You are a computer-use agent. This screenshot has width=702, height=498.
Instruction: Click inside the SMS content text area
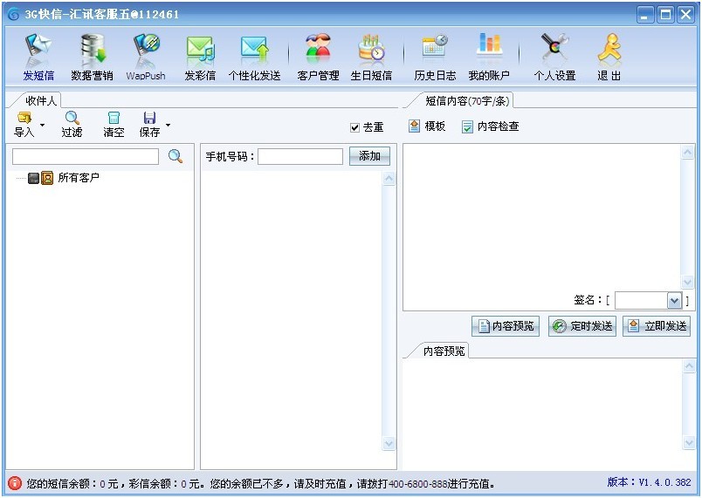click(x=541, y=217)
